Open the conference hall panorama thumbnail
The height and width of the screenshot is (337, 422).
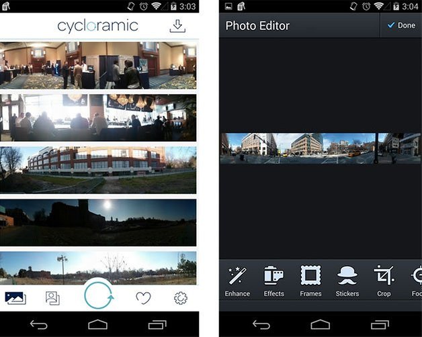click(x=98, y=65)
